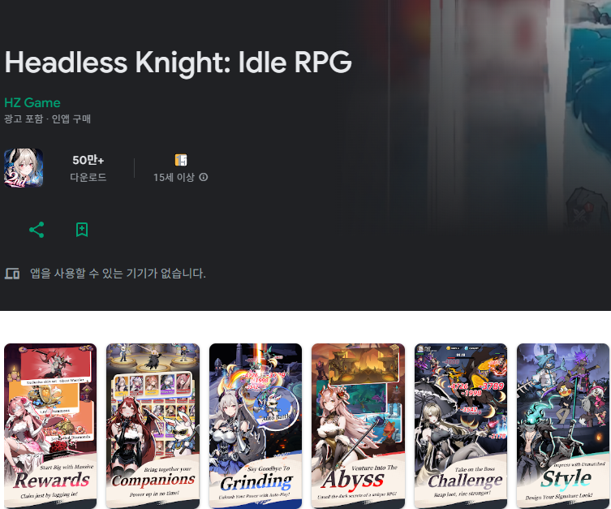Open the age rating info icon
This screenshot has height=509, width=611.
pos(204,177)
